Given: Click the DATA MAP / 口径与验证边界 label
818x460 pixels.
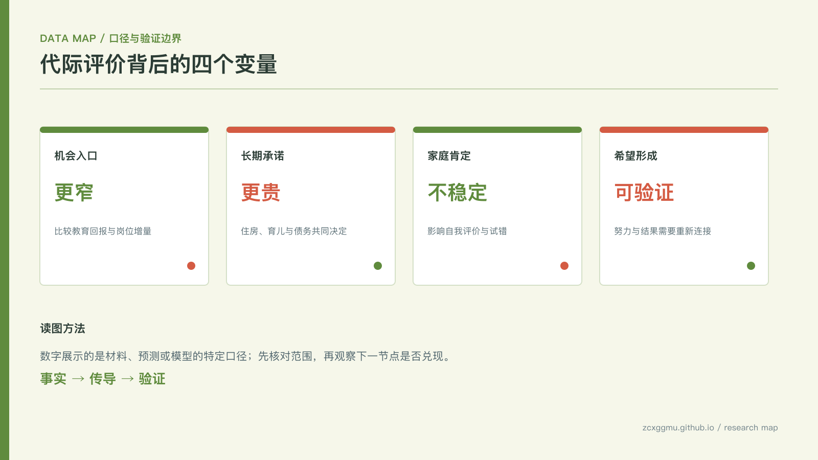Looking at the screenshot, I should (x=110, y=38).
